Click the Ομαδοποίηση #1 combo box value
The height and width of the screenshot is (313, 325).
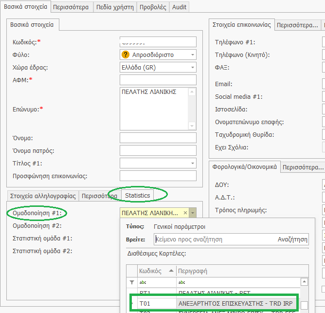(x=150, y=213)
